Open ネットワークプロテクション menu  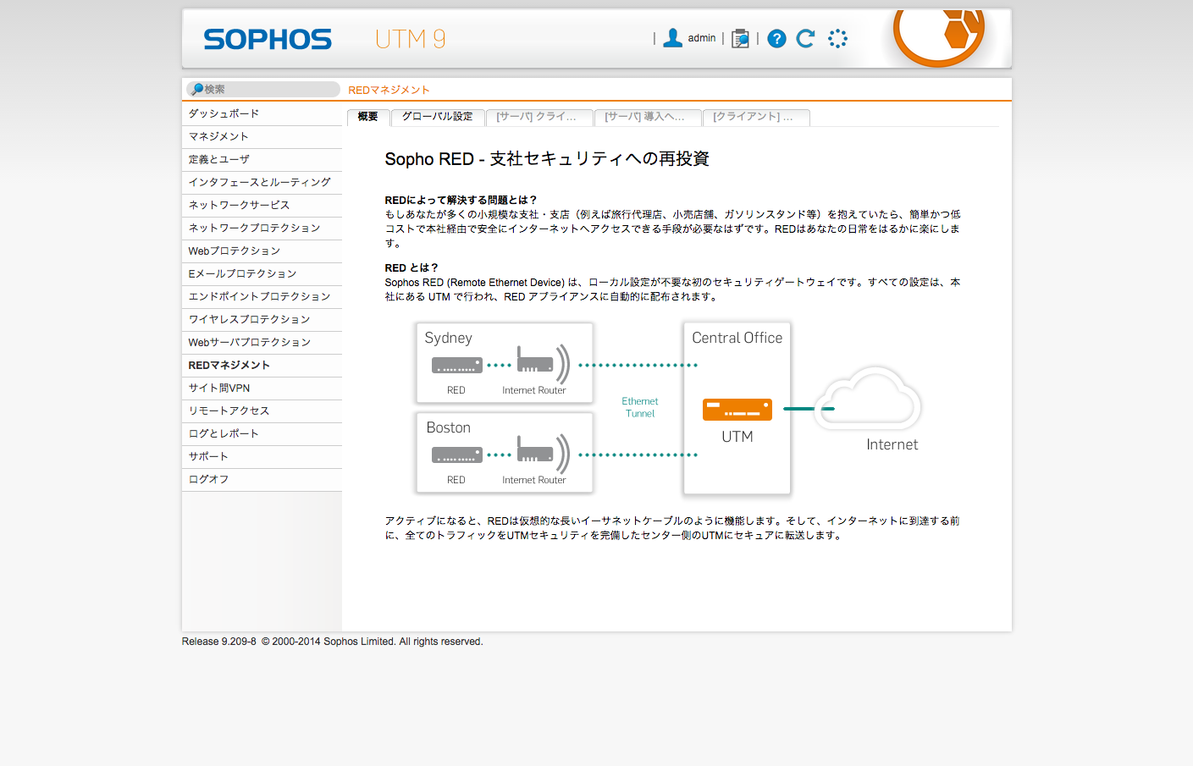[262, 228]
